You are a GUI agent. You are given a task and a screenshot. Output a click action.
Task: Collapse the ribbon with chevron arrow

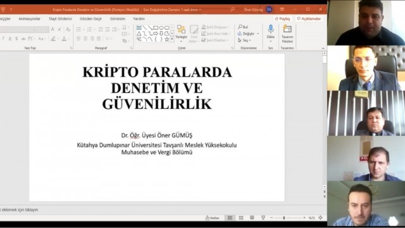coord(323,48)
